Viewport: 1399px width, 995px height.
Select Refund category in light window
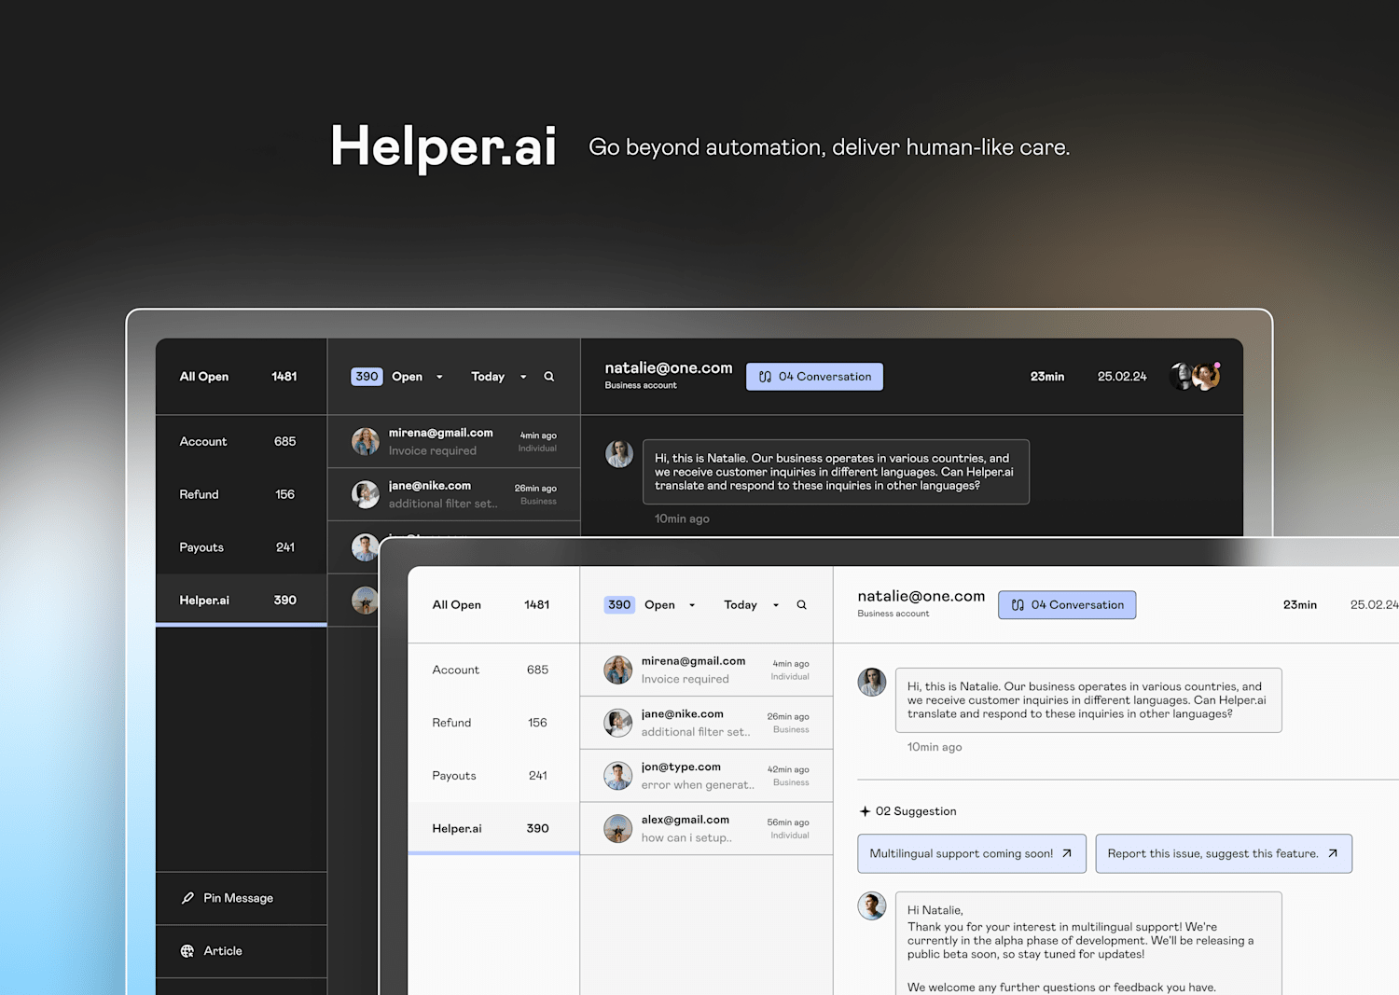493,723
